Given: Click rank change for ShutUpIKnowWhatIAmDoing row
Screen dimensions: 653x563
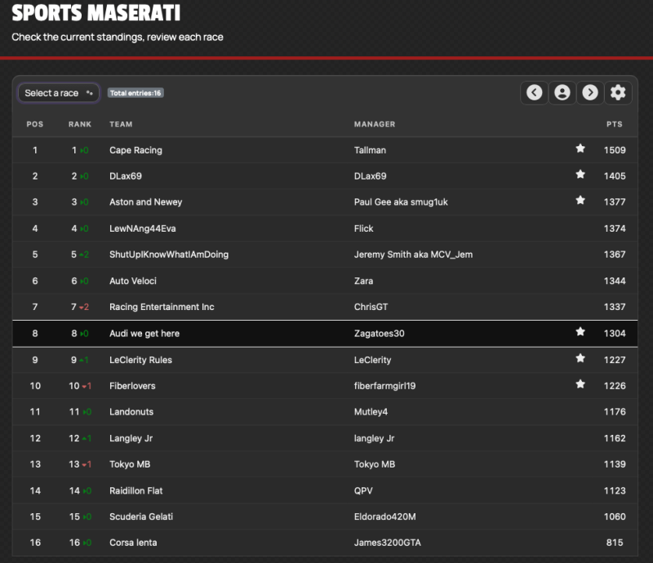Looking at the screenshot, I should pos(84,255).
